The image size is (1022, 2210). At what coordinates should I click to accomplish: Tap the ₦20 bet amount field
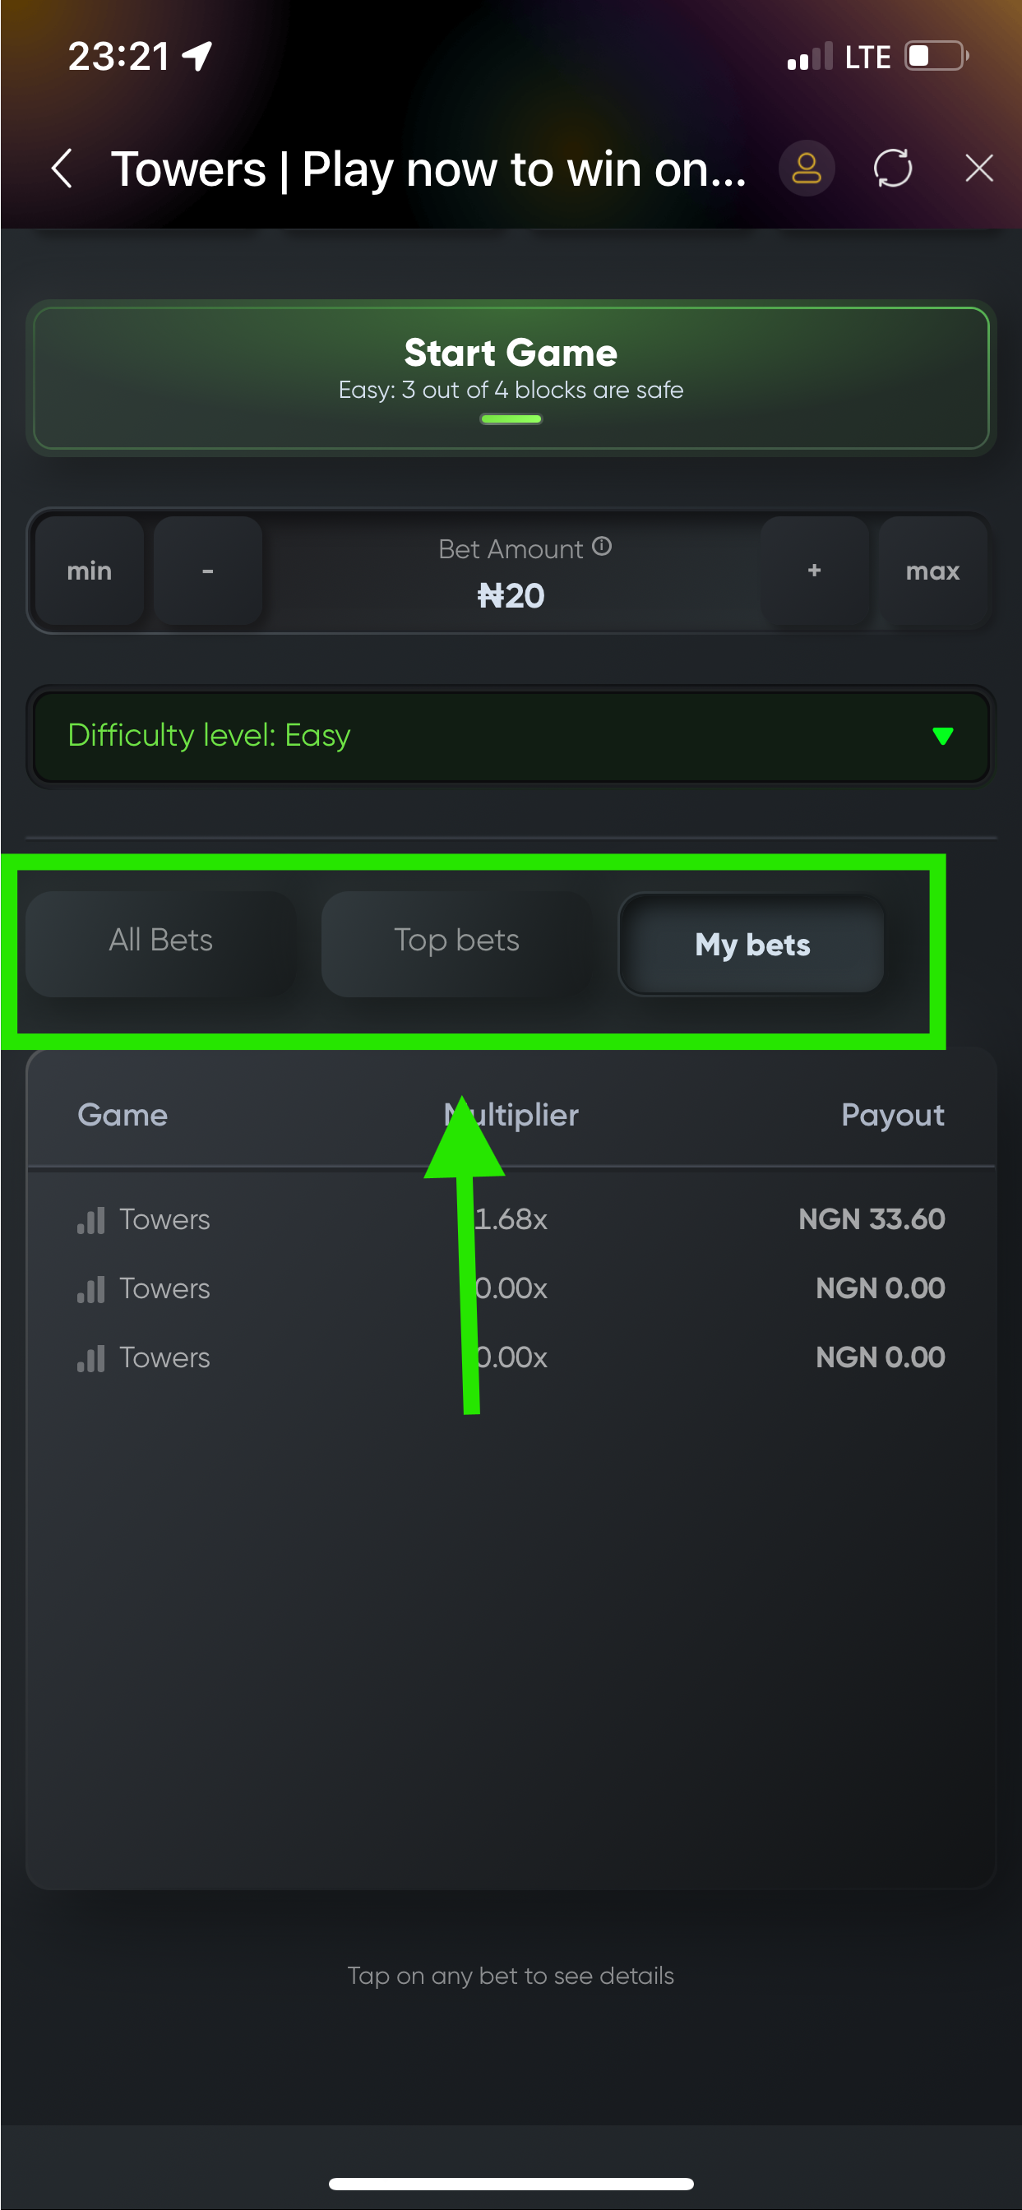[x=511, y=596]
